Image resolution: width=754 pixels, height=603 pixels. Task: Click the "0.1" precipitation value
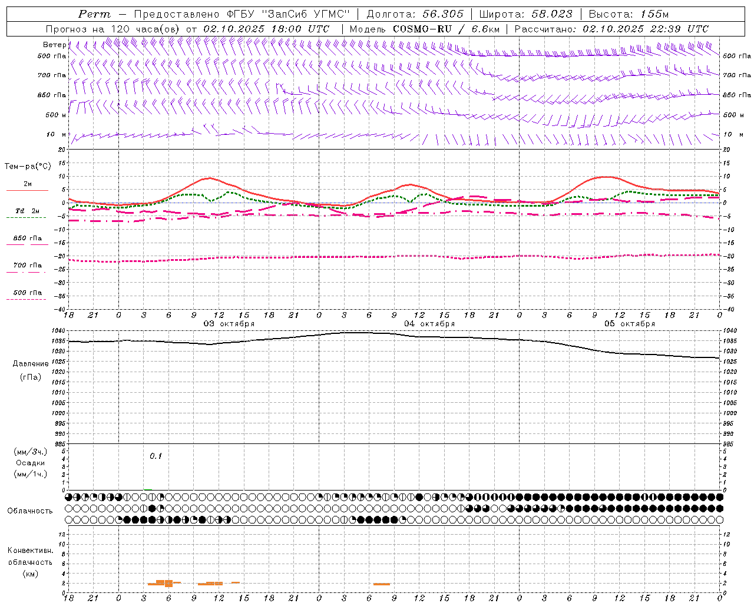(x=156, y=456)
